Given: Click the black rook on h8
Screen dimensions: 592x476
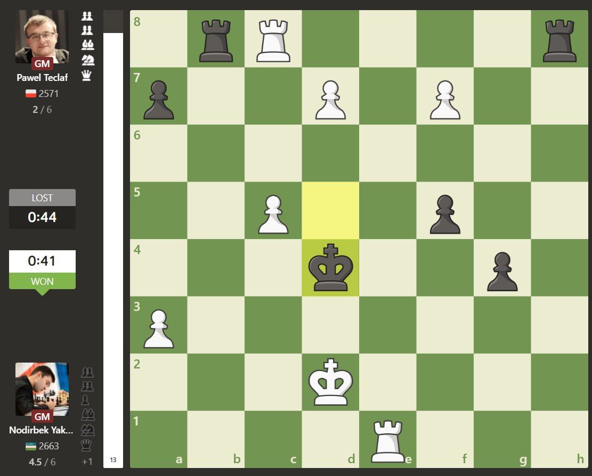Looking at the screenshot, I should tap(559, 41).
